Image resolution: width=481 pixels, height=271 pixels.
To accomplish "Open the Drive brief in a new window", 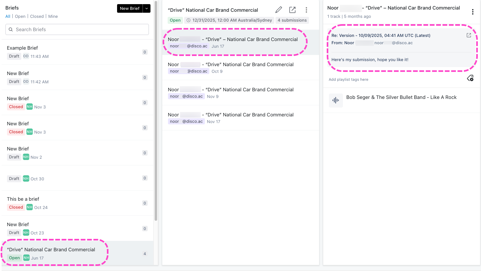I will pos(292,10).
